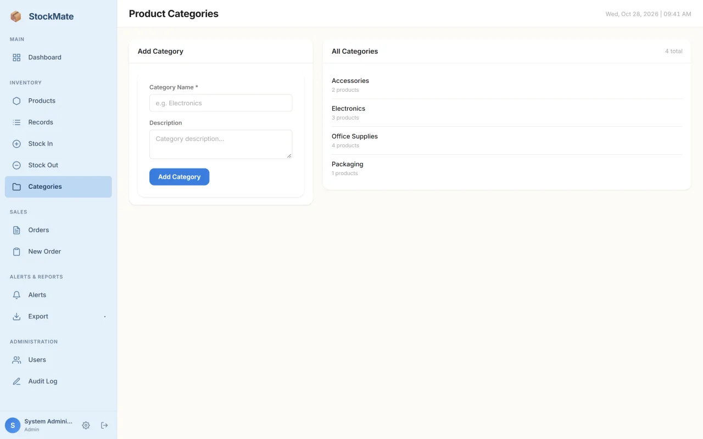Click the '4 total' count label
Screen dimensions: 703x439
[673, 51]
